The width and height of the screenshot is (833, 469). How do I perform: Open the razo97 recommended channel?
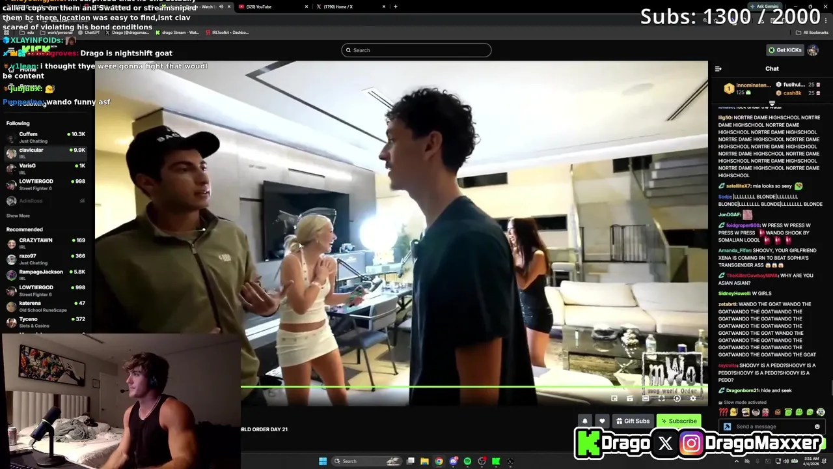[x=46, y=259]
